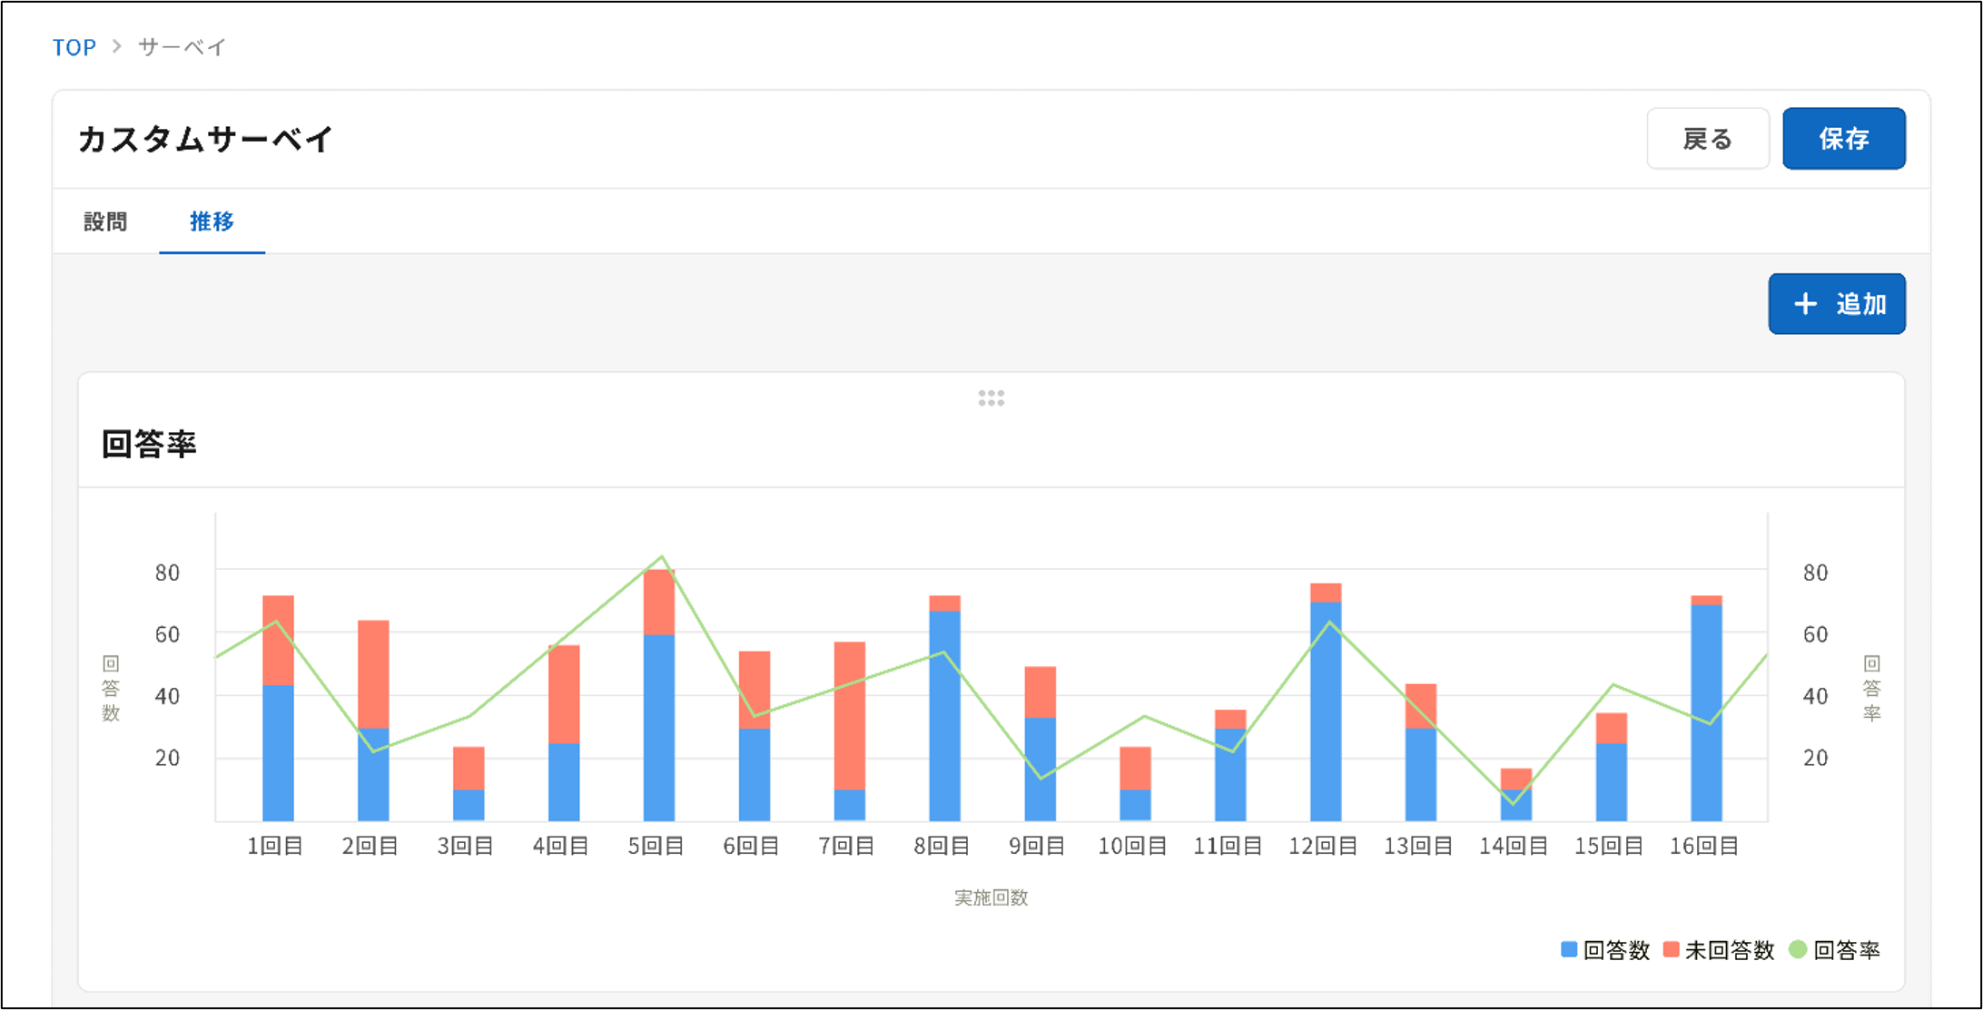
Task: Click the plus icon on 追加 button
Action: [1805, 304]
